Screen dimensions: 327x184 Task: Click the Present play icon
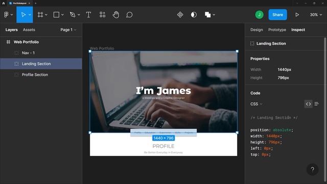click(x=297, y=15)
